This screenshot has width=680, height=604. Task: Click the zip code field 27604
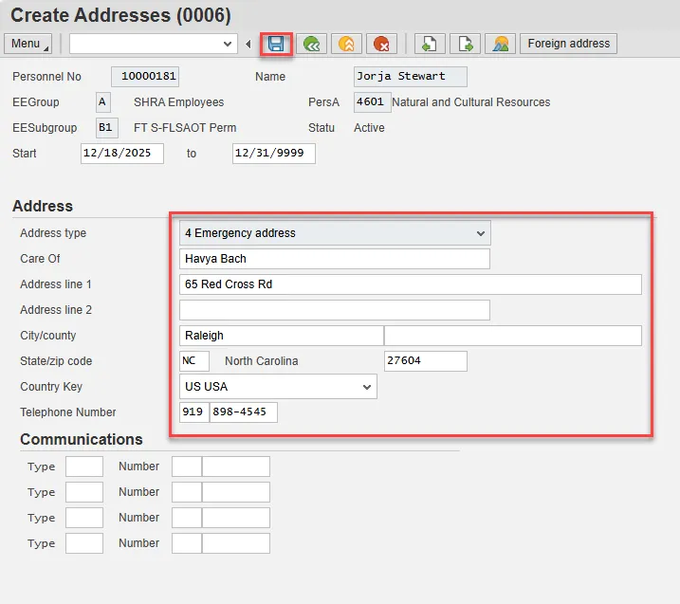pos(425,361)
